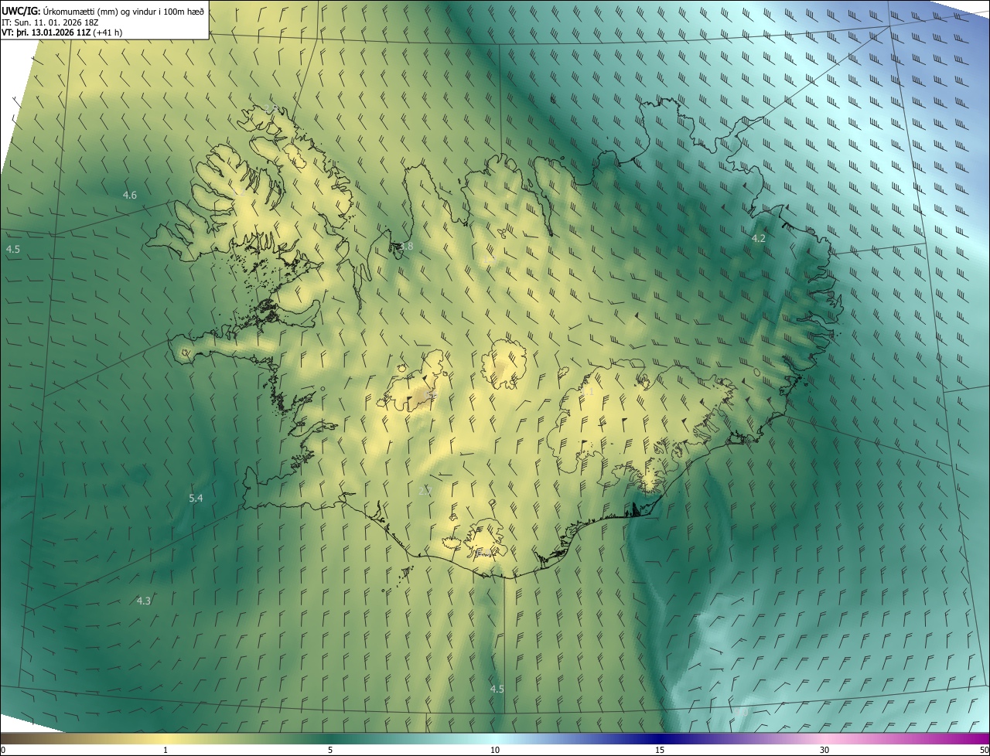Click the '5' tick on the color scale
Image resolution: width=990 pixels, height=756 pixels.
click(x=330, y=750)
